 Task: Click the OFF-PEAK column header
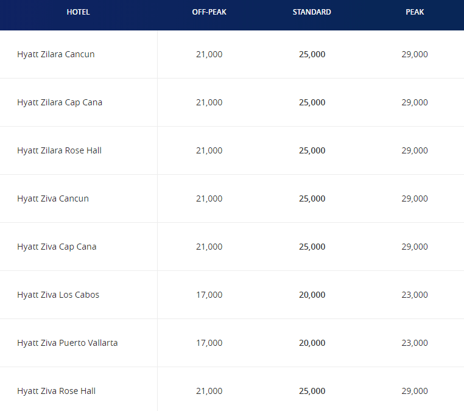[209, 12]
